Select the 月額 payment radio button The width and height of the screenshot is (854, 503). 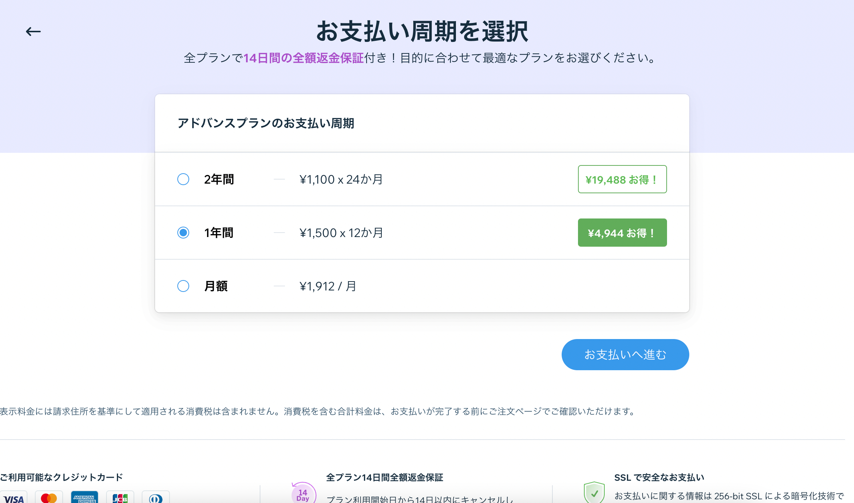183,286
